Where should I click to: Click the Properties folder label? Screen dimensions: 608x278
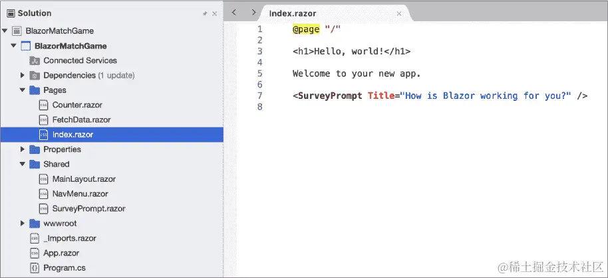click(x=62, y=149)
